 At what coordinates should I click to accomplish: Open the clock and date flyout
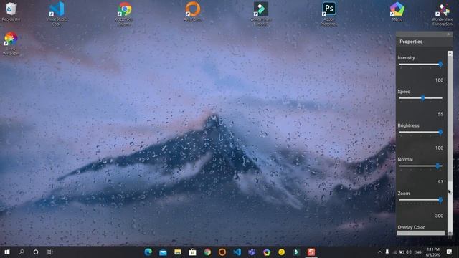pyautogui.click(x=433, y=252)
